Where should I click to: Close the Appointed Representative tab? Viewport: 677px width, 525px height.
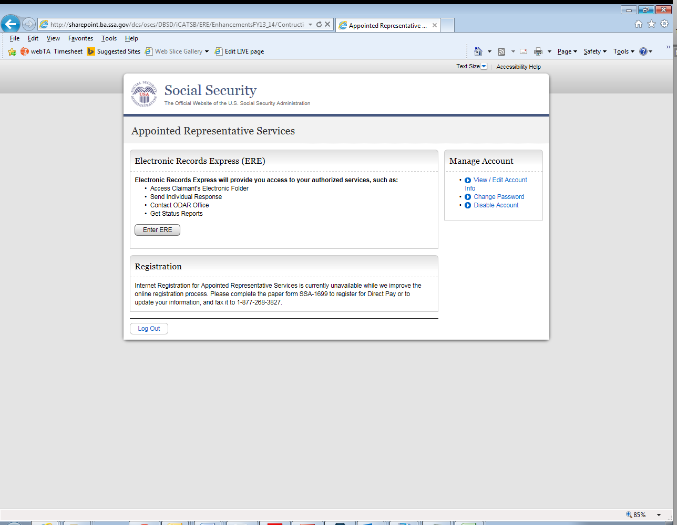[435, 25]
